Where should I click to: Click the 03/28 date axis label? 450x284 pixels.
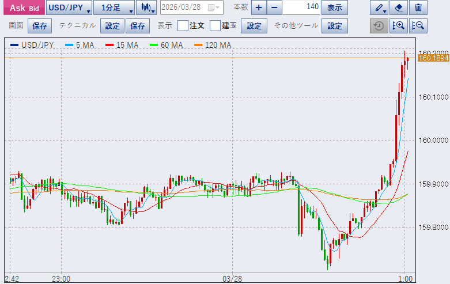pos(232,279)
